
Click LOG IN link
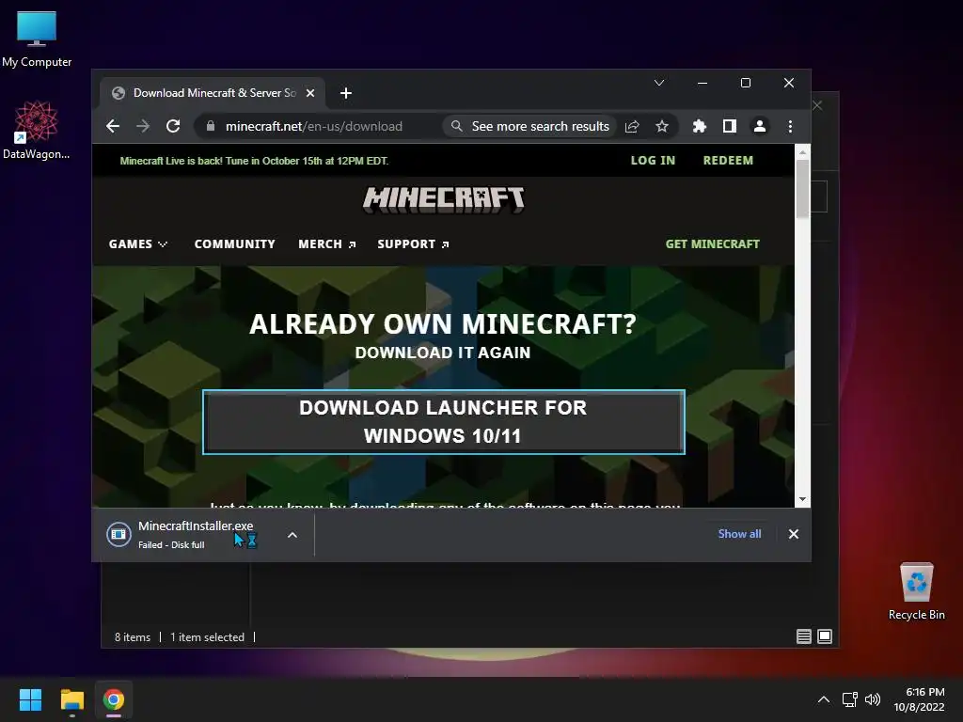click(x=653, y=160)
